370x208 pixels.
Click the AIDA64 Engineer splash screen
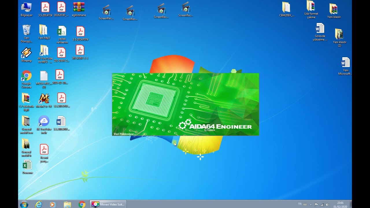[186, 104]
